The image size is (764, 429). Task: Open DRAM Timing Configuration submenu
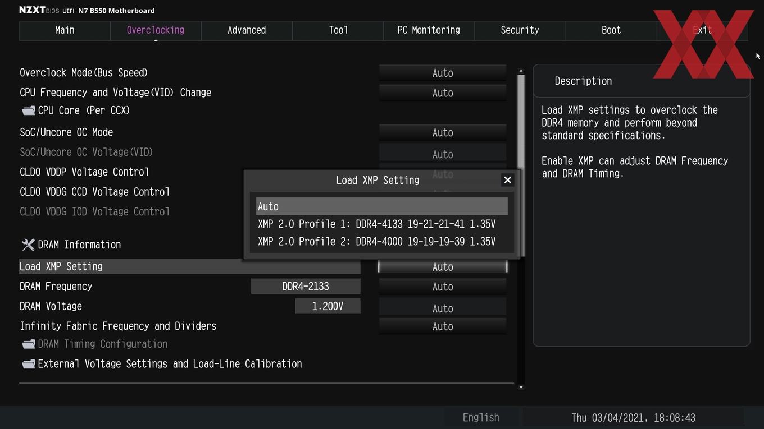[x=103, y=344]
